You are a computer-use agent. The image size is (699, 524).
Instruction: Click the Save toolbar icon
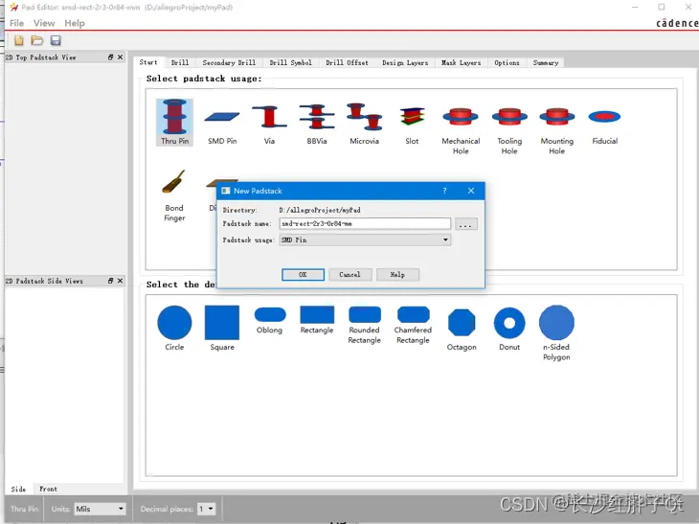coord(56,40)
